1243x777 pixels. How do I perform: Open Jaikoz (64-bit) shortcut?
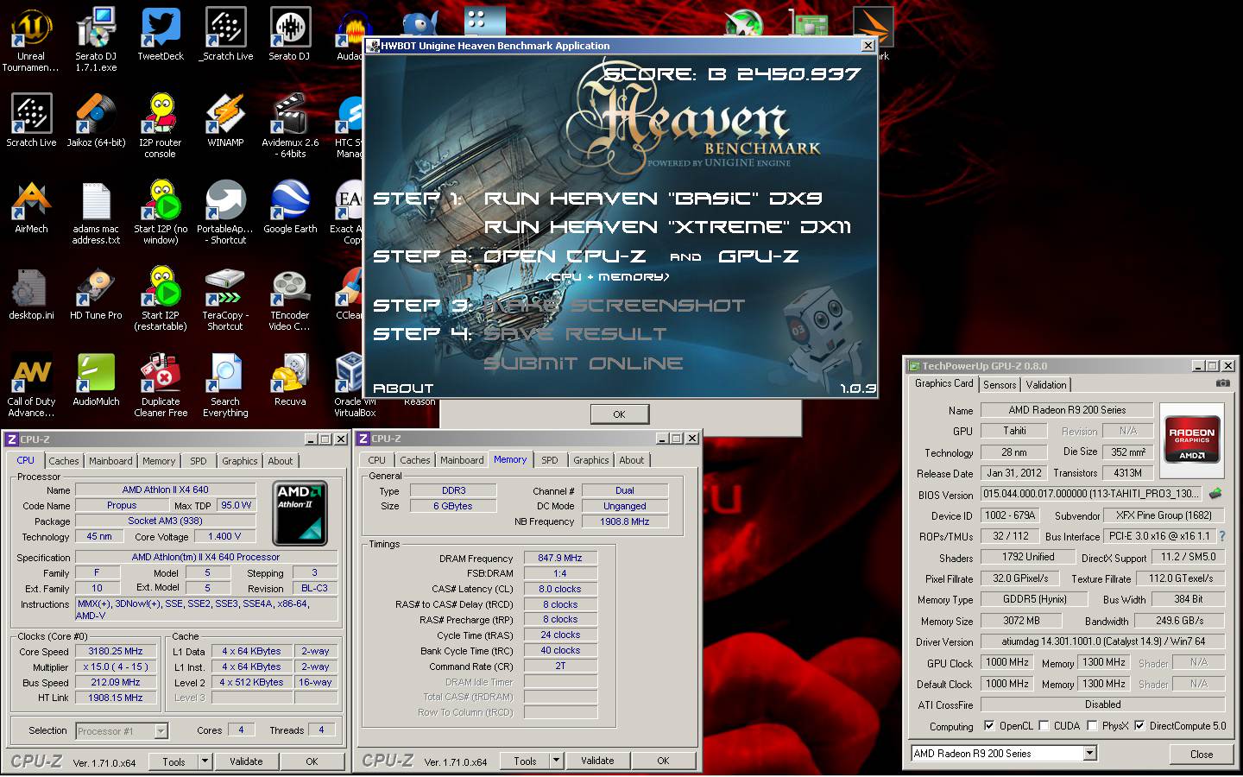click(96, 121)
